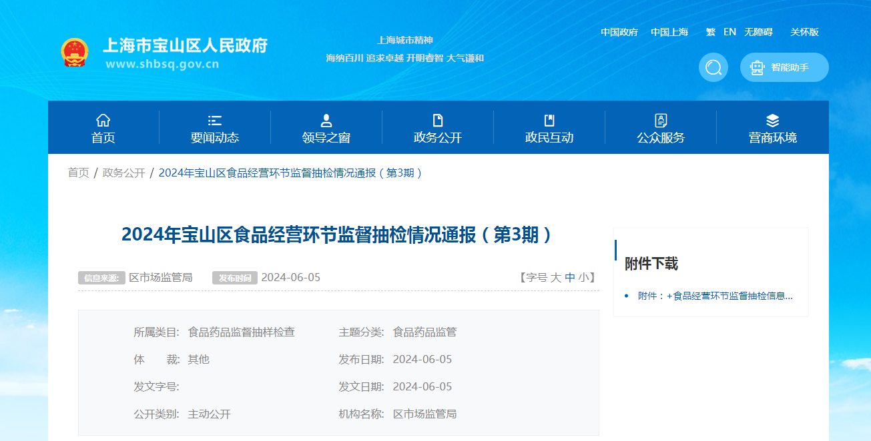Open the 中国政府 link
Image resolution: width=871 pixels, height=441 pixels.
coord(619,32)
